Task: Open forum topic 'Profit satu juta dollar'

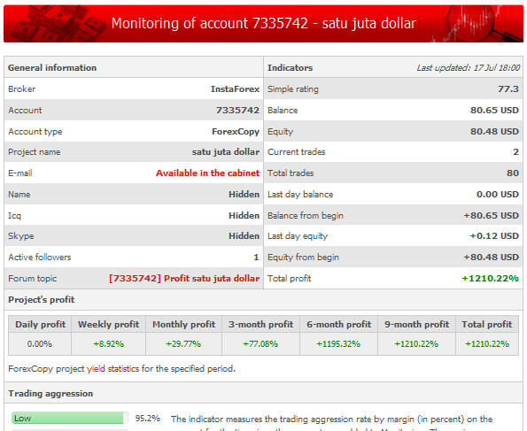Action: [184, 278]
